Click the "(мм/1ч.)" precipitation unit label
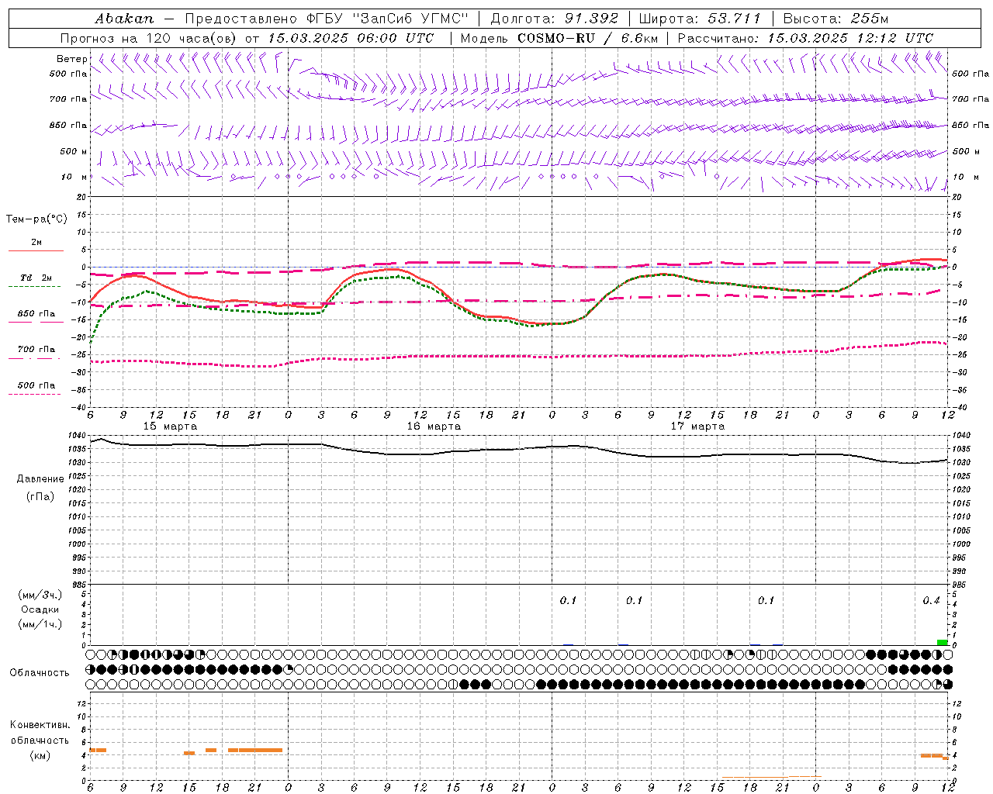 click(40, 624)
